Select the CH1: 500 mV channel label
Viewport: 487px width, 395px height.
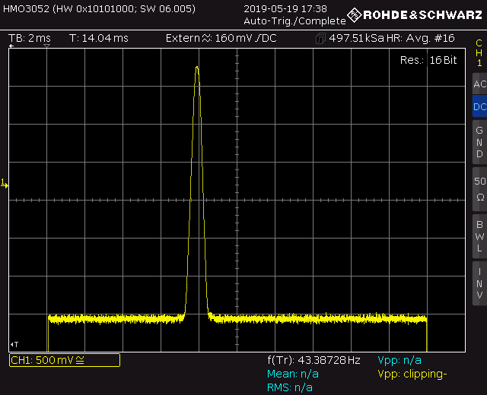64,360
